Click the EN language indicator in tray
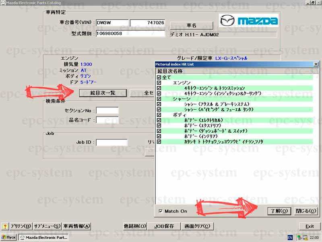Image resolution: width=322 pixels, height=242 pixels. pos(290,238)
